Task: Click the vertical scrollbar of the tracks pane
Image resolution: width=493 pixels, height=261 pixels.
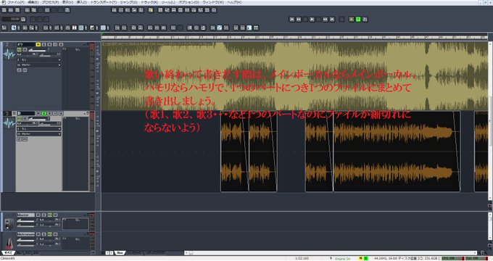Action: point(490,121)
